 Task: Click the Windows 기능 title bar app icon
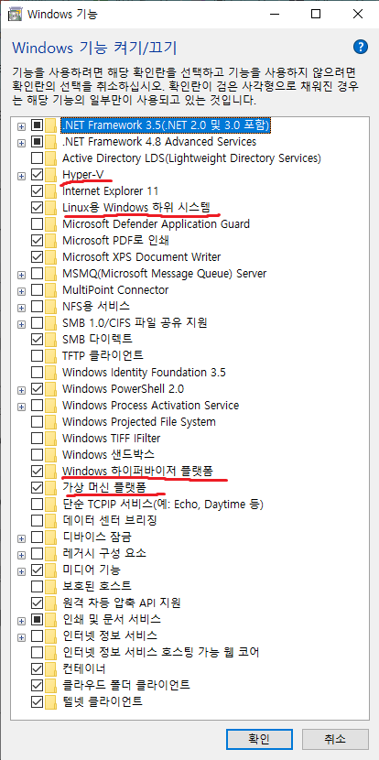pos(15,14)
